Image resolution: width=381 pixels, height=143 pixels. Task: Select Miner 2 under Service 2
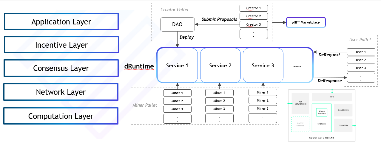219,101
